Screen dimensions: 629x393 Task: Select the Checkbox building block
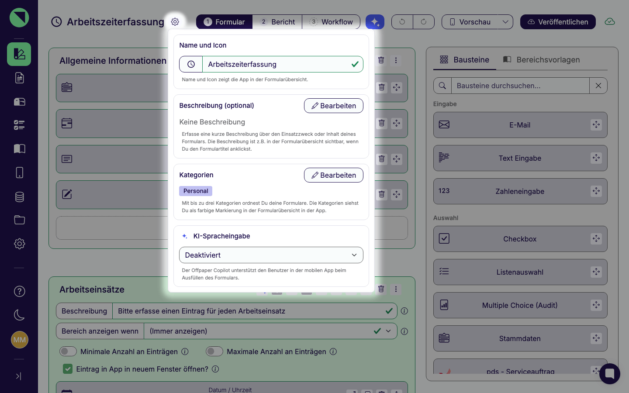click(520, 239)
